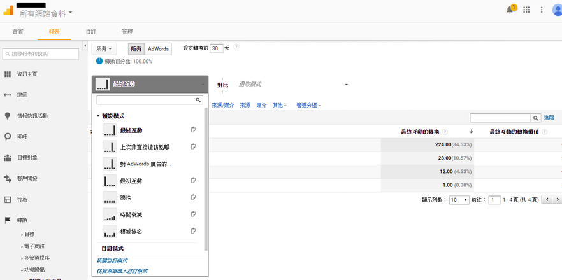Open the Google apps grid icon
Image resolution: width=562 pixels, height=280 pixels.
(526, 10)
